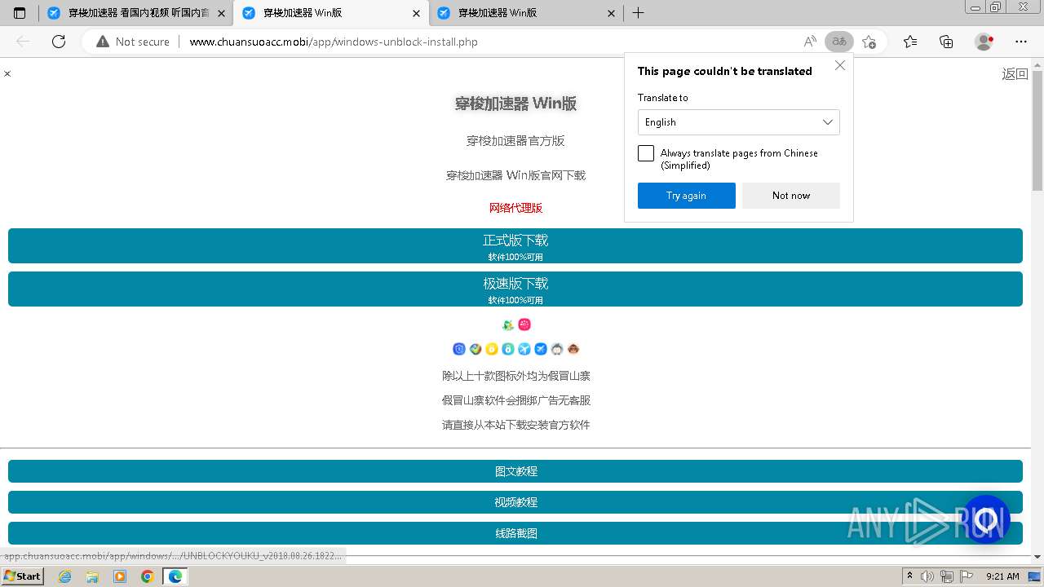Click Try again in translate popup
The image size is (1044, 587).
686,196
